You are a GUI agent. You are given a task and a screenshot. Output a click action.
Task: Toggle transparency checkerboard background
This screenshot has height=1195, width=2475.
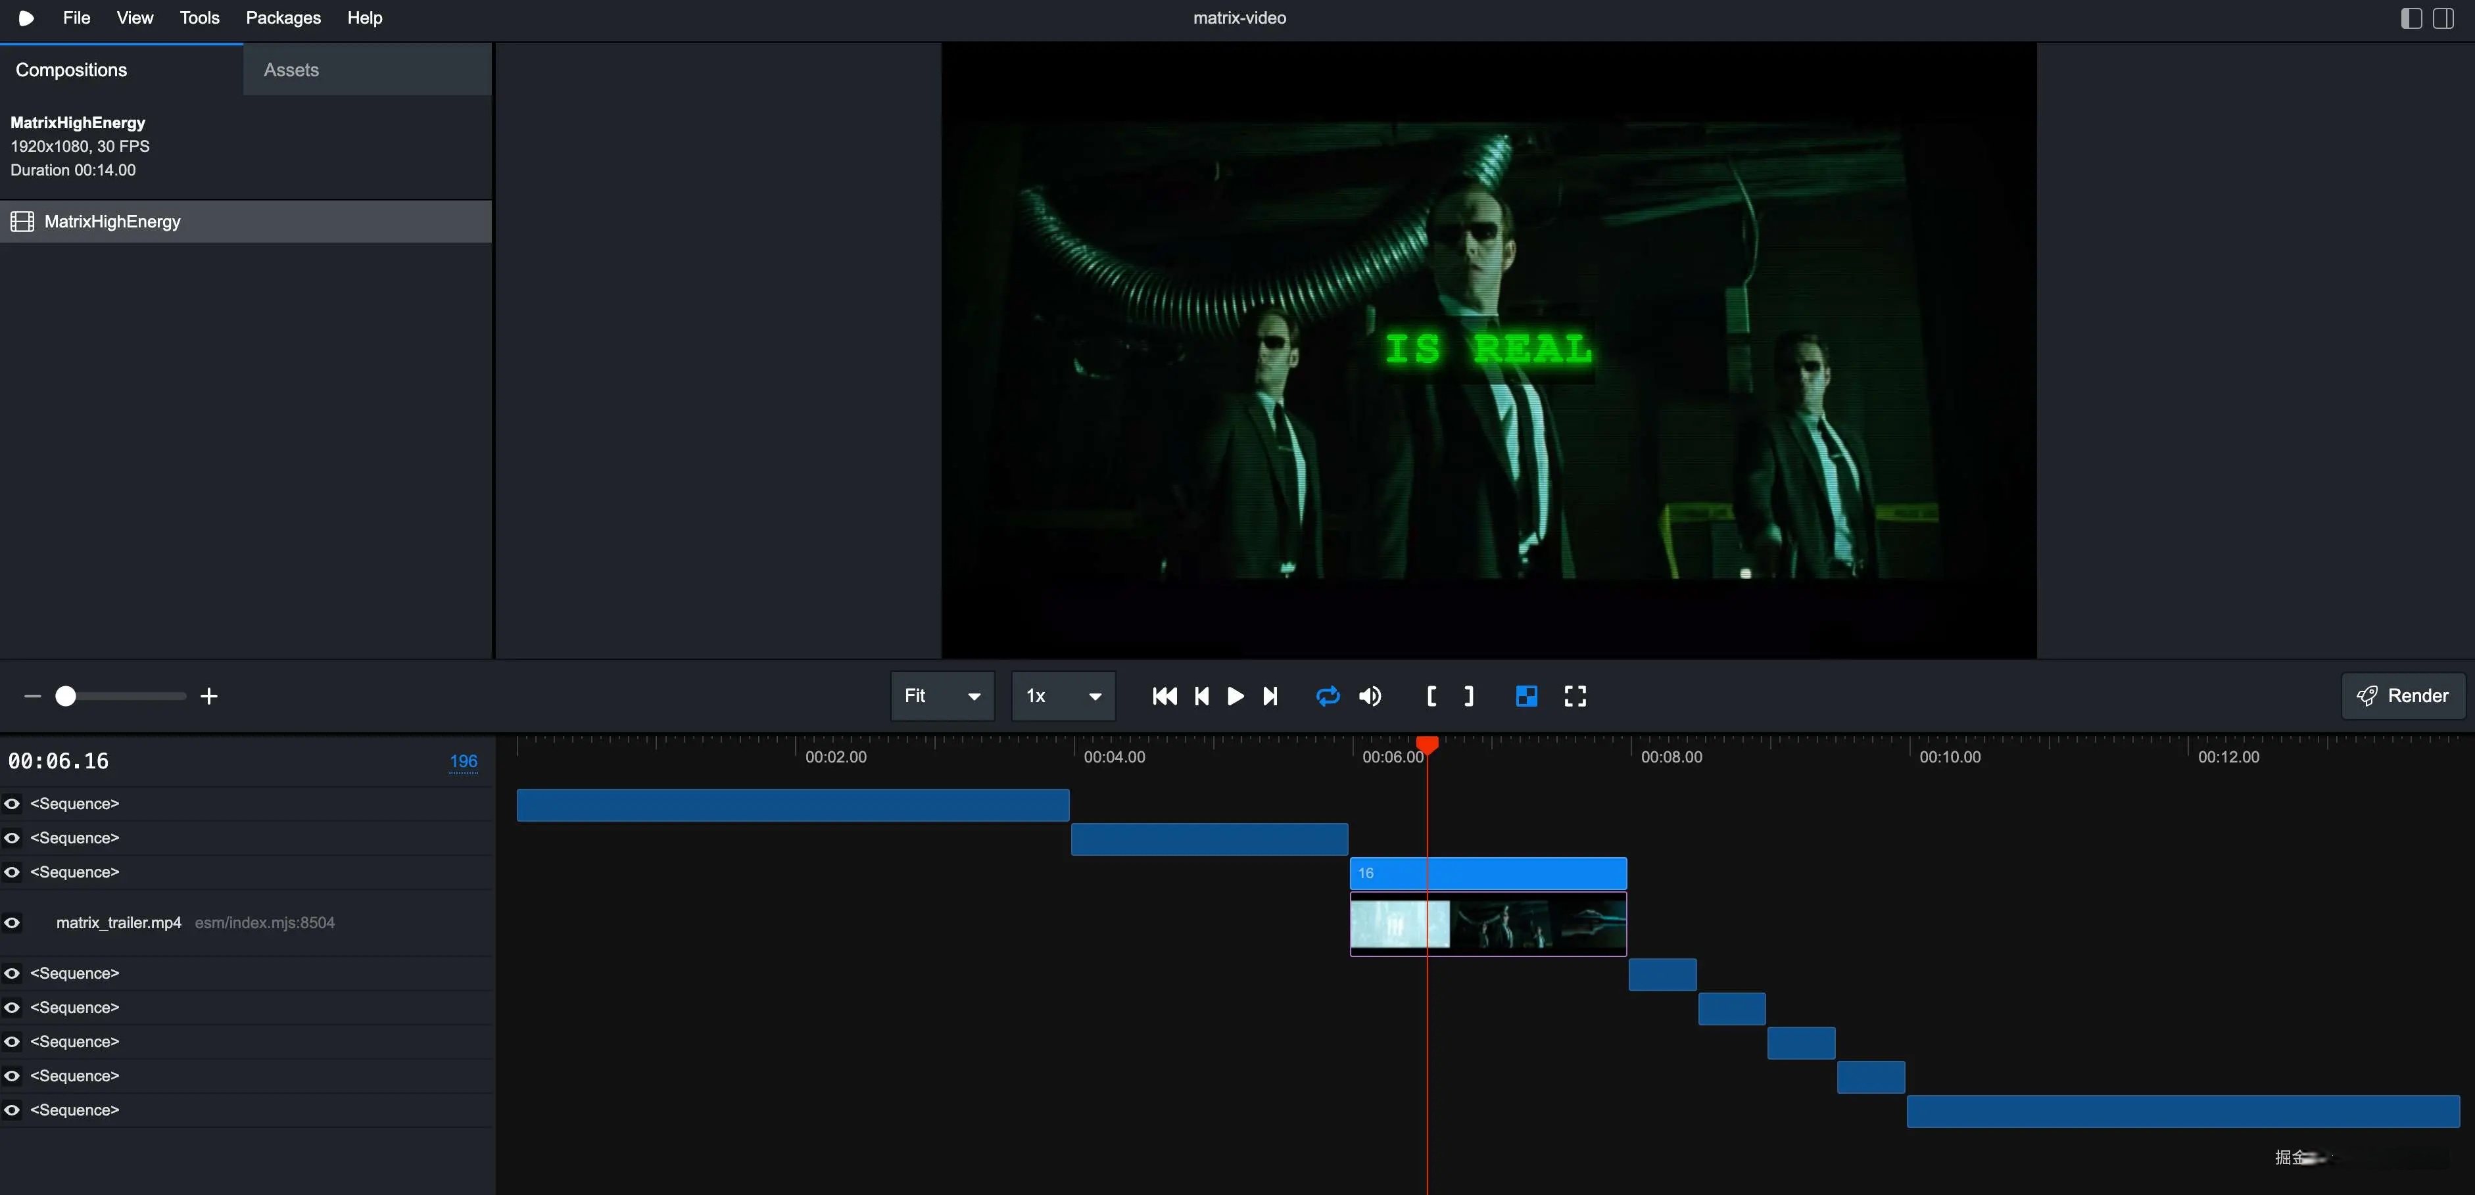pos(1526,697)
